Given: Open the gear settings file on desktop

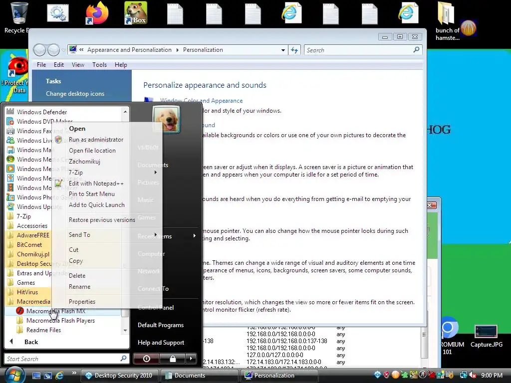Looking at the screenshot, I should [x=58, y=13].
